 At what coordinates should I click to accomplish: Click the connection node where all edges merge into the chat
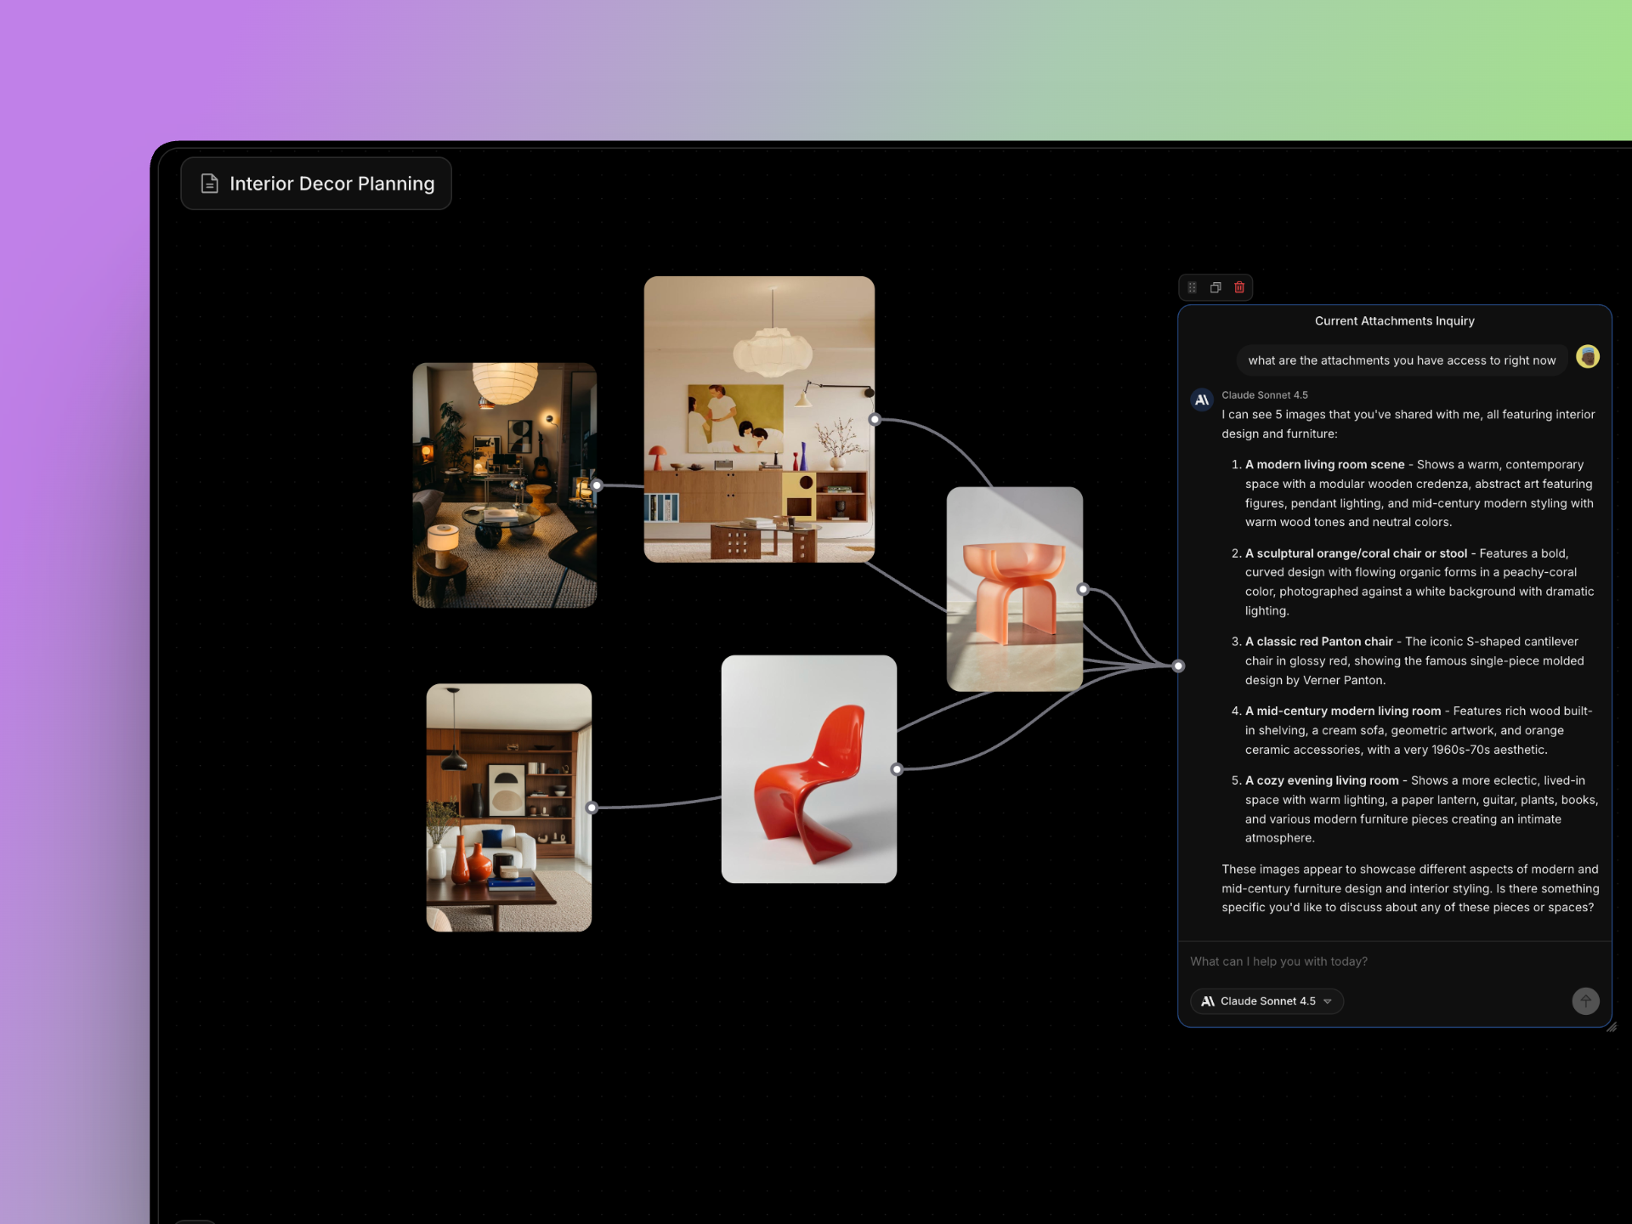(1178, 666)
